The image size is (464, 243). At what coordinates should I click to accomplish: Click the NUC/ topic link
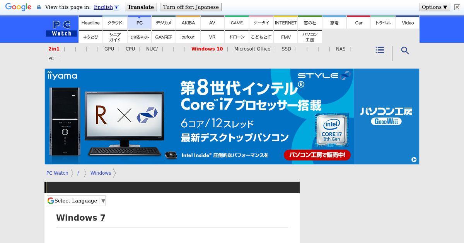[x=152, y=49]
